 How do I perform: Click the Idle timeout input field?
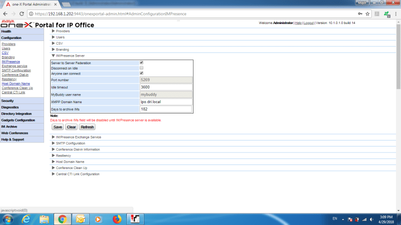(166, 87)
